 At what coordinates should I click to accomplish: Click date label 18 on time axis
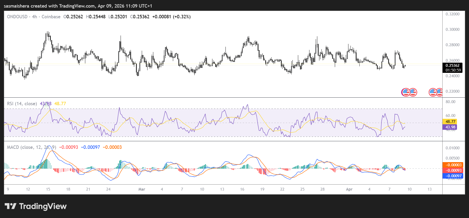pyautogui.click(x=68, y=189)
